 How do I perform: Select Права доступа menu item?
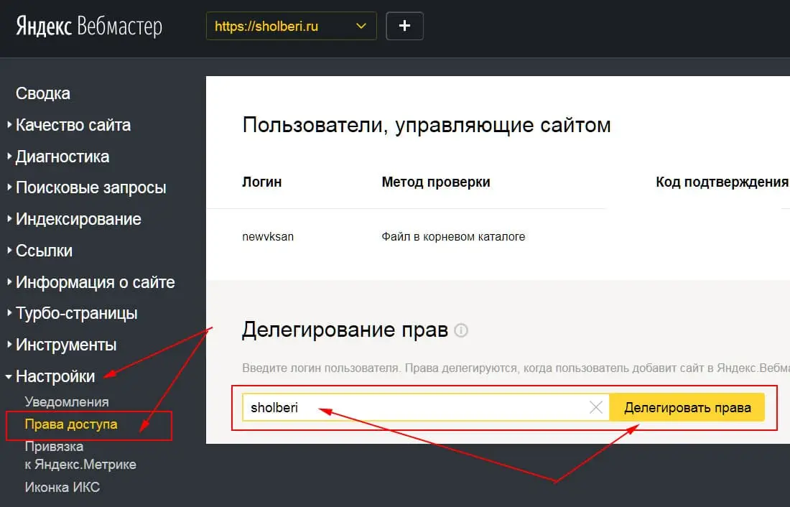[x=71, y=424]
